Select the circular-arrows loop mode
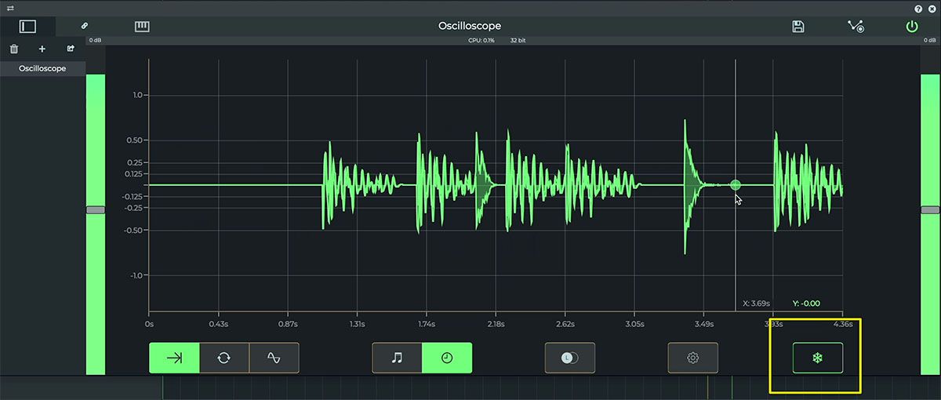The image size is (941, 400). 224,358
